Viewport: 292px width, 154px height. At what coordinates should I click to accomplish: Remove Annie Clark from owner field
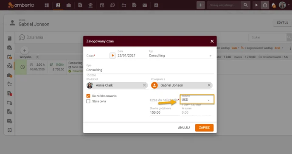144,85
